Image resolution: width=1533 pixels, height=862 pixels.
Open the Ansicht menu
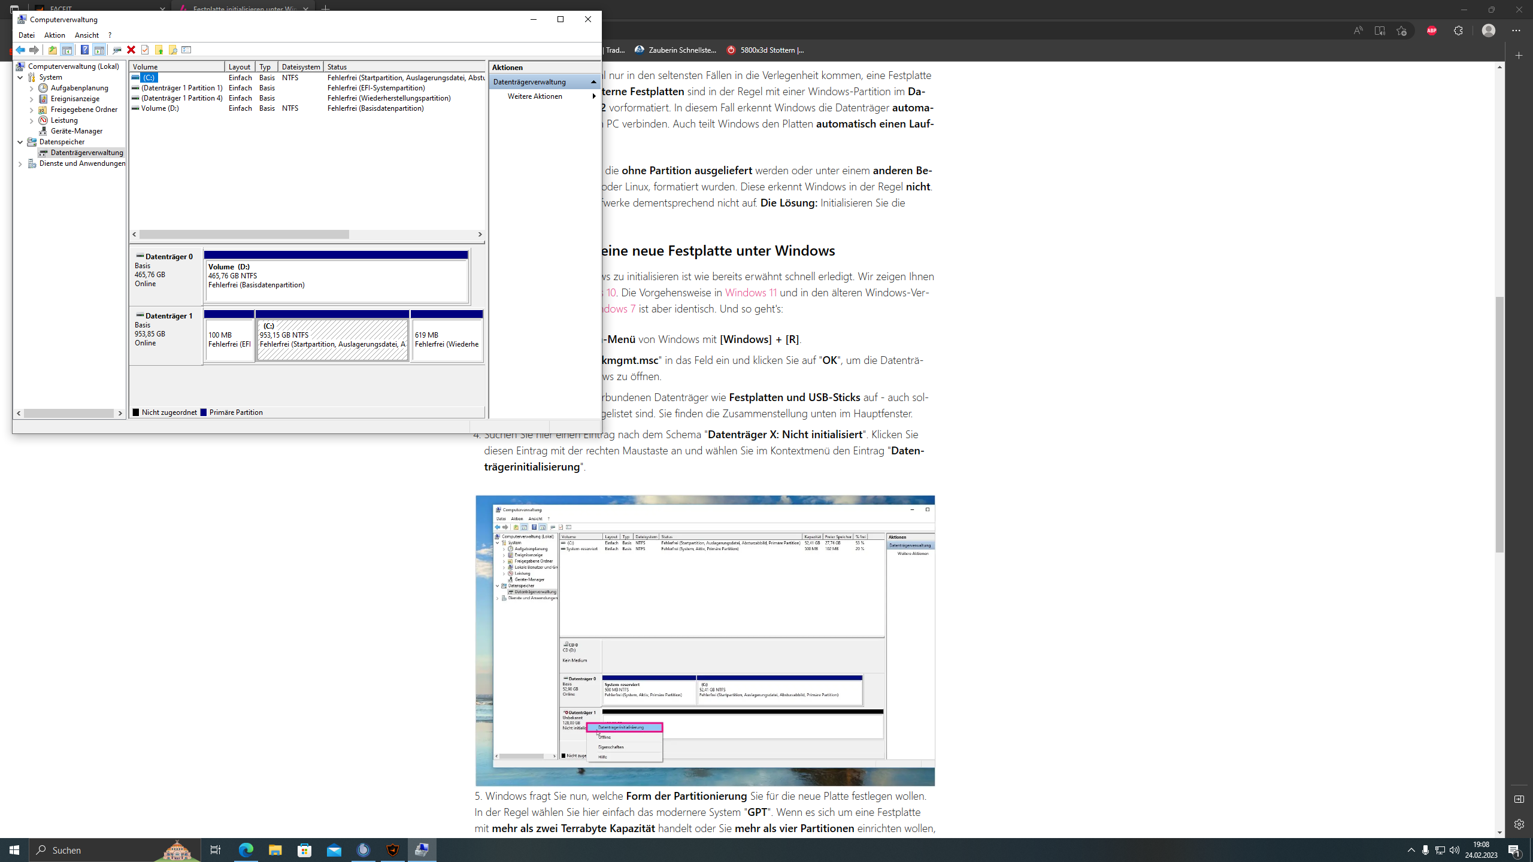(x=86, y=35)
